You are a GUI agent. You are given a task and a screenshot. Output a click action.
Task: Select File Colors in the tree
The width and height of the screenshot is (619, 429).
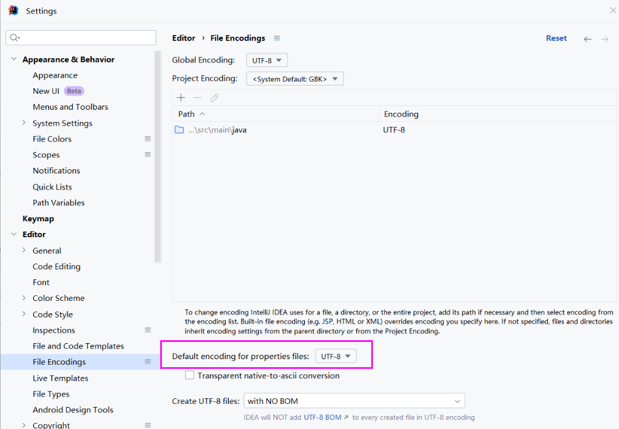52,139
